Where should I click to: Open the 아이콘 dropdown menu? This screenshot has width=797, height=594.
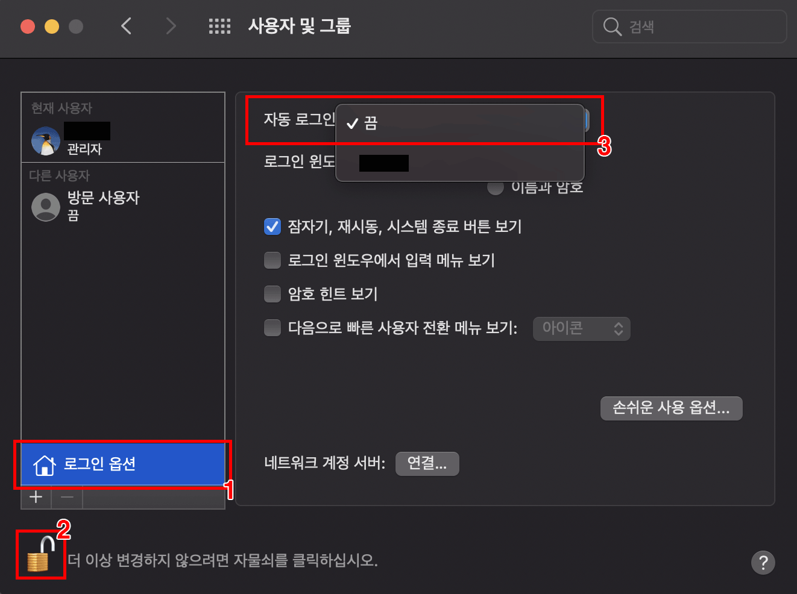pos(582,328)
